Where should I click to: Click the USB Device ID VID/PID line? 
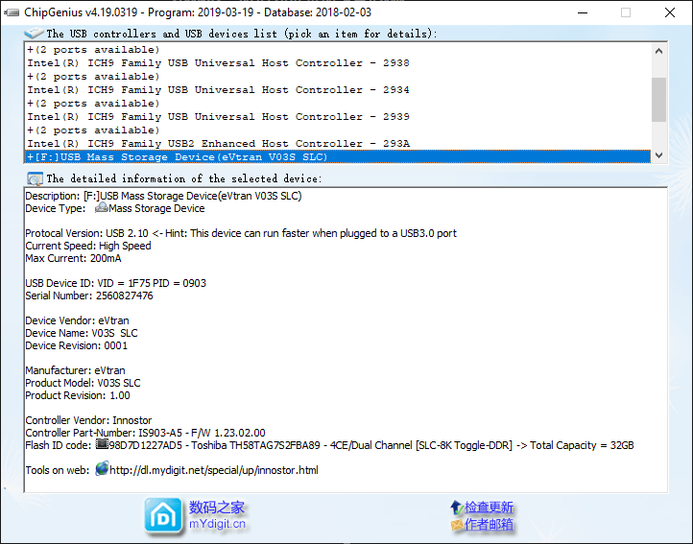tap(115, 283)
